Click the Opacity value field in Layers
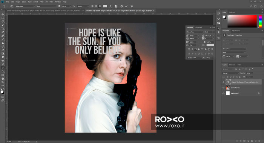Viewport: 264px width, 143px height. point(248,73)
